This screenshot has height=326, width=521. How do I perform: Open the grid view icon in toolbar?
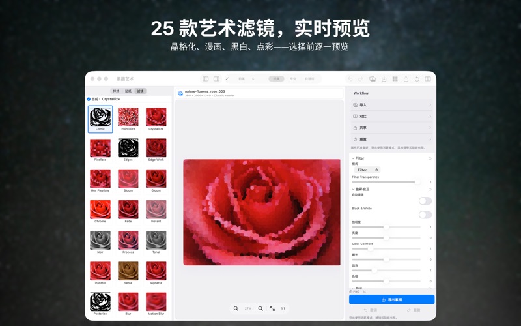tap(395, 79)
